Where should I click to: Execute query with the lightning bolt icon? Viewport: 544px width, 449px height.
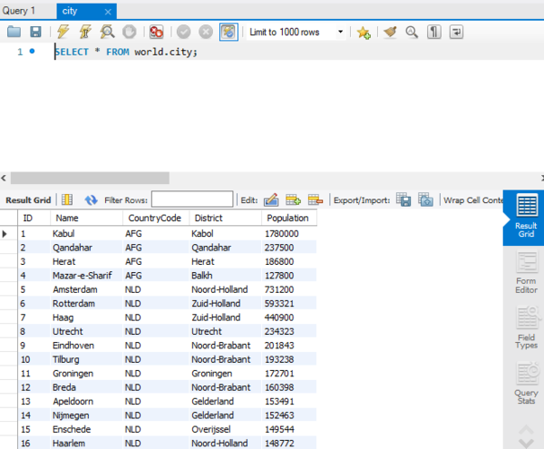click(x=63, y=32)
